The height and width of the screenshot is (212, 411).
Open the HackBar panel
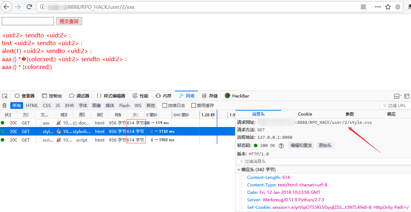coord(237,96)
